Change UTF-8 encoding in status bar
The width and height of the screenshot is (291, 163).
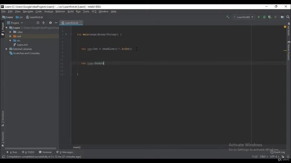pos(274,157)
